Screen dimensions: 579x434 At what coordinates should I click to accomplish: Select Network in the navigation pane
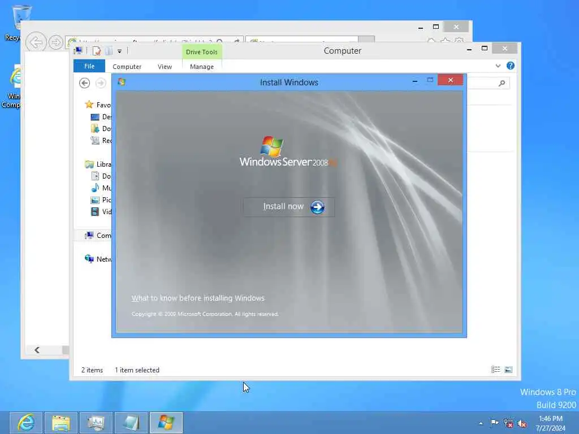point(98,259)
